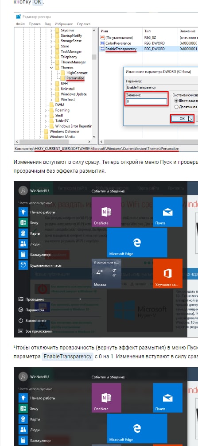
Task: Open the Файл menu
Action: coord(20,24)
